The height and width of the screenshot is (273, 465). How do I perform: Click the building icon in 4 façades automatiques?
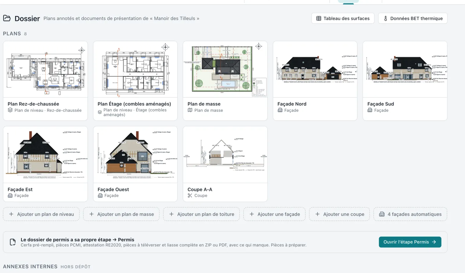[x=382, y=214]
